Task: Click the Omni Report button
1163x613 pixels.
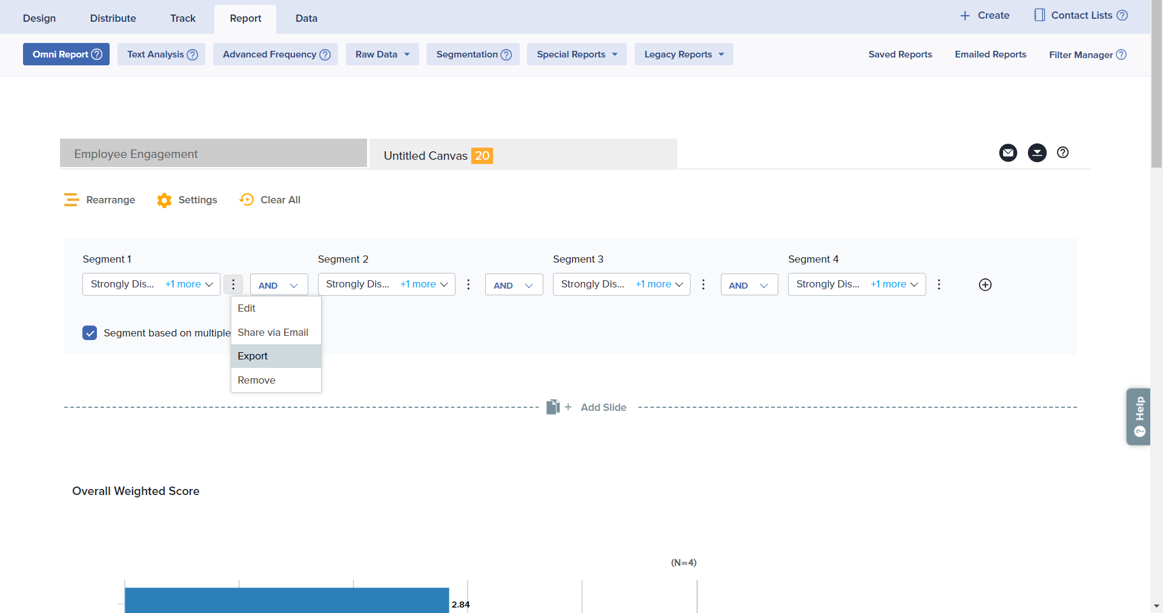Action: (66, 54)
